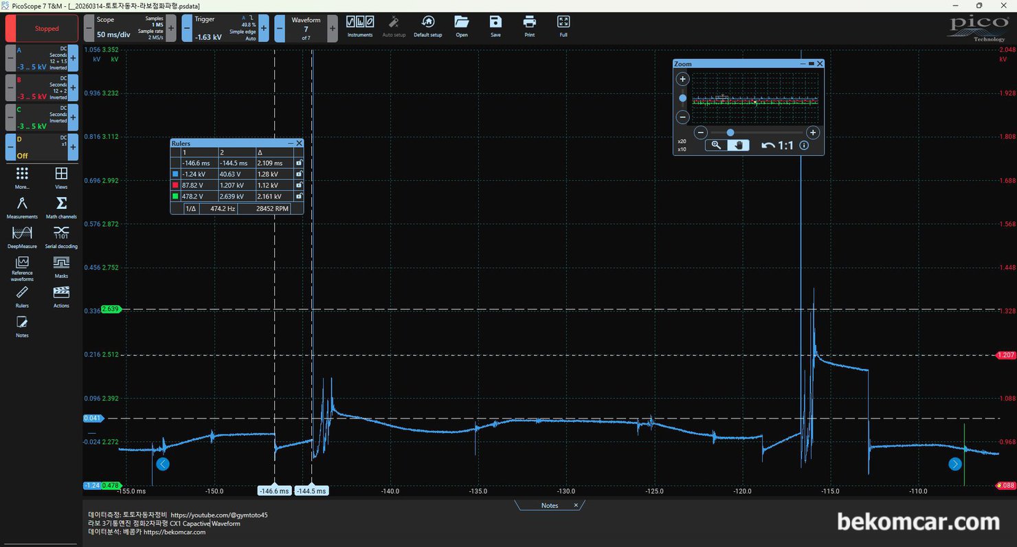Select the hand pan tool in the Zoom window

(738, 145)
